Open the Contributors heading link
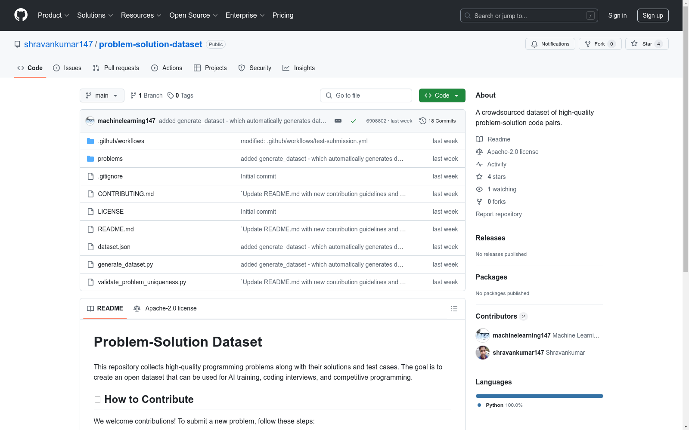 coord(502,316)
